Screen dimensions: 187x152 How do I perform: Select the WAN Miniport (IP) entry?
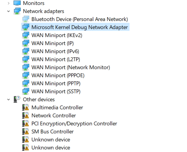[x=52, y=43]
